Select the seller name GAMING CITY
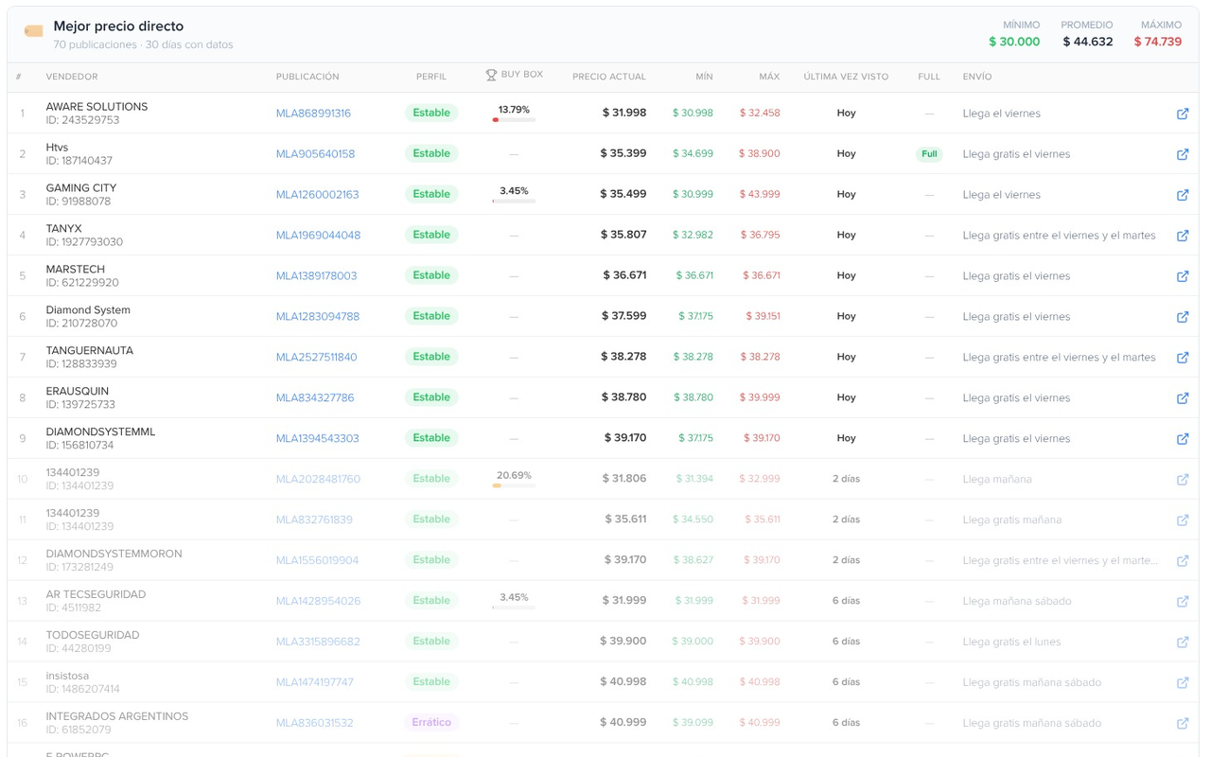 point(81,188)
